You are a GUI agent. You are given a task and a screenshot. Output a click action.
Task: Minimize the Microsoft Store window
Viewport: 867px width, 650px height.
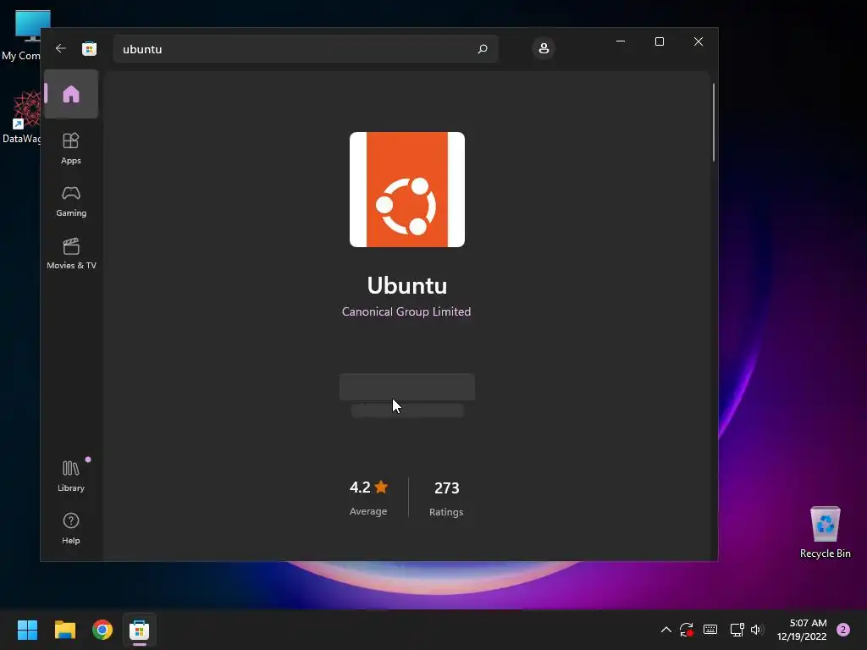click(621, 41)
